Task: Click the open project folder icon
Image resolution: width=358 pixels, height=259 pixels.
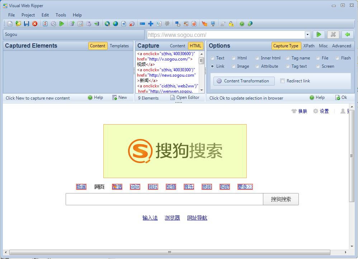Action: pyautogui.click(x=18, y=24)
